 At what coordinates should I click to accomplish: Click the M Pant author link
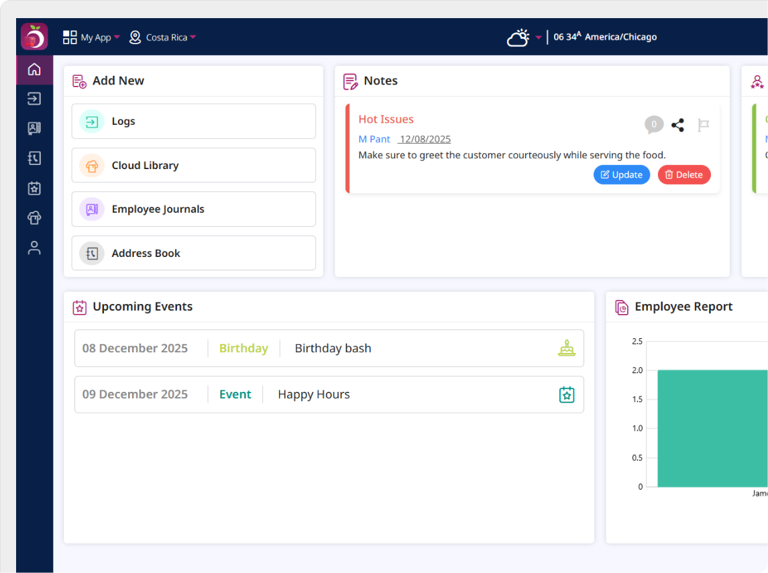pyautogui.click(x=374, y=139)
